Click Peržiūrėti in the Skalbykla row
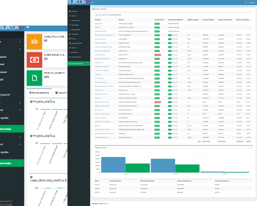 (x=175, y=98)
